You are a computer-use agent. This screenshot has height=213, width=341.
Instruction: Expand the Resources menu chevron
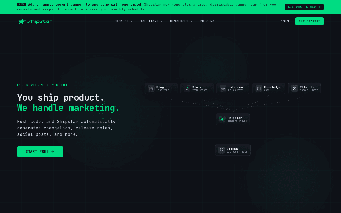click(x=191, y=21)
